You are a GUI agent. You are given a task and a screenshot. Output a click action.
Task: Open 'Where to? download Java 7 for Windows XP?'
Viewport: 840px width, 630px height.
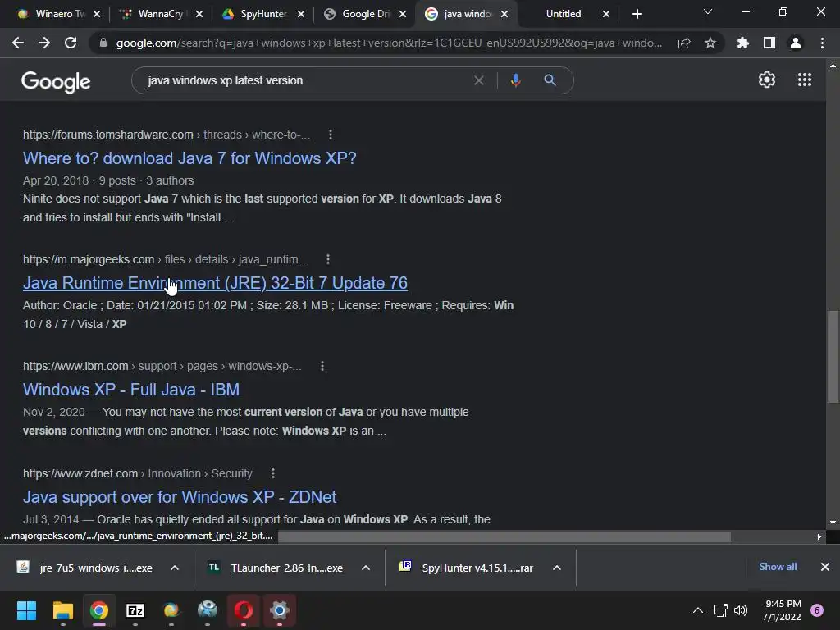(x=189, y=158)
